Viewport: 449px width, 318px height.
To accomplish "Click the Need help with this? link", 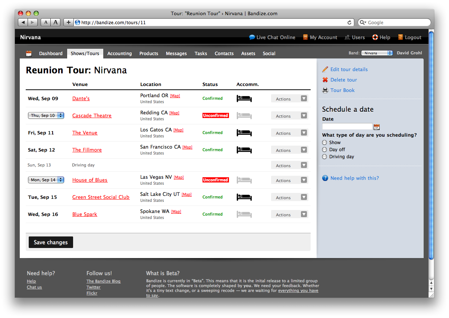I will pos(355,178).
